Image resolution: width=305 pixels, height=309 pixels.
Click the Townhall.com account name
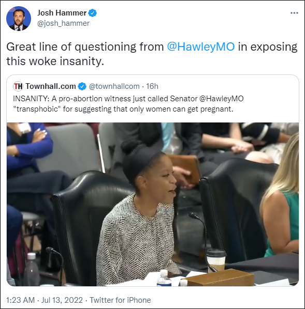pos(51,86)
